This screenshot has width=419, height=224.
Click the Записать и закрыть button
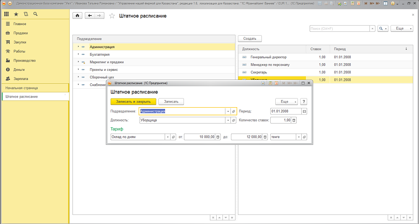pos(133,101)
